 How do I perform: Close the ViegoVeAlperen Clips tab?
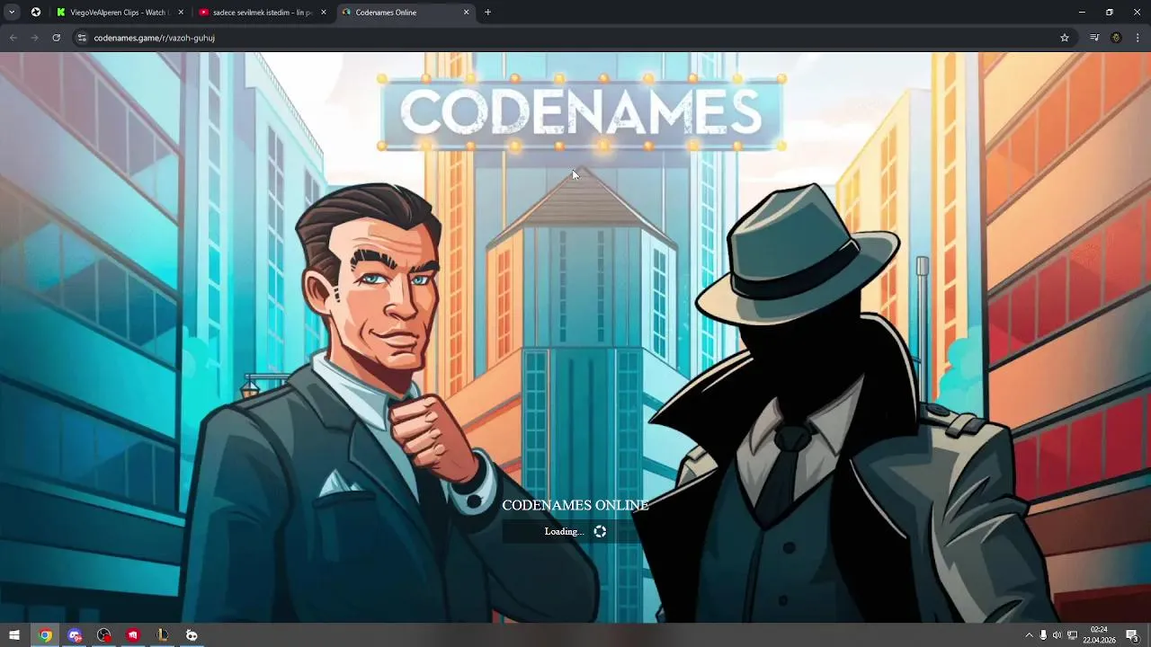click(181, 13)
